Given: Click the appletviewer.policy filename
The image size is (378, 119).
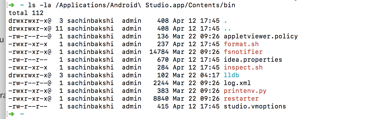Looking at the screenshot, I should pos(261,36).
